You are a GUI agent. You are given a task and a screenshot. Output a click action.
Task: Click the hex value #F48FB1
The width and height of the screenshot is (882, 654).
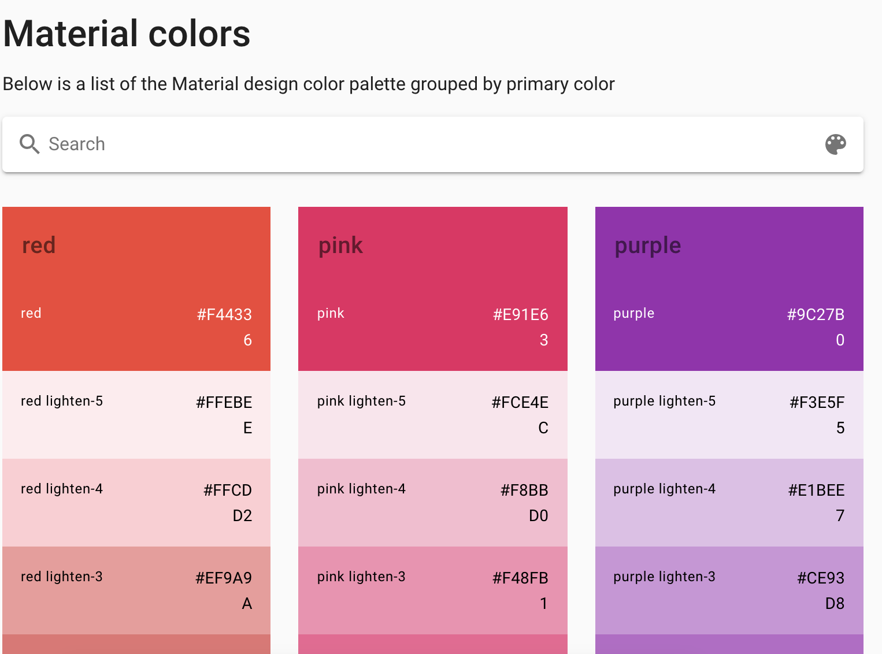pos(520,590)
